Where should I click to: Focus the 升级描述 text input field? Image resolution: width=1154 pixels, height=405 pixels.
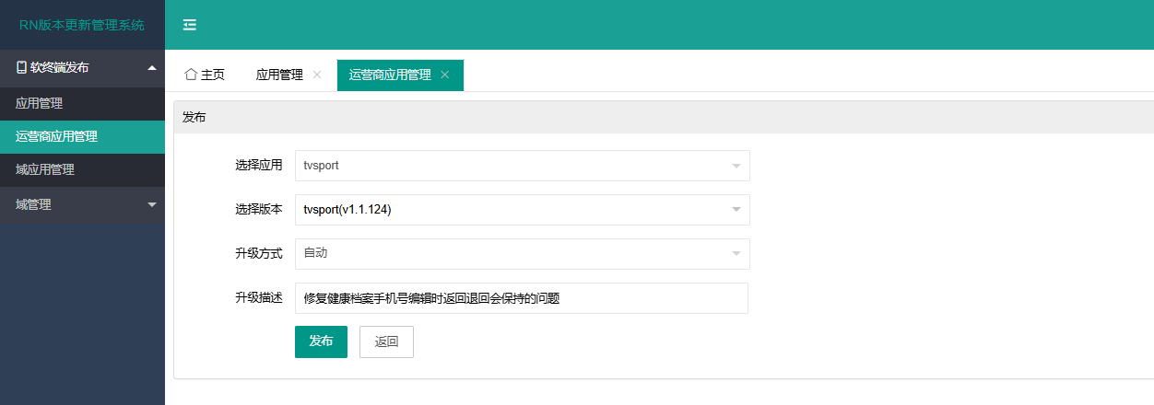click(x=522, y=298)
